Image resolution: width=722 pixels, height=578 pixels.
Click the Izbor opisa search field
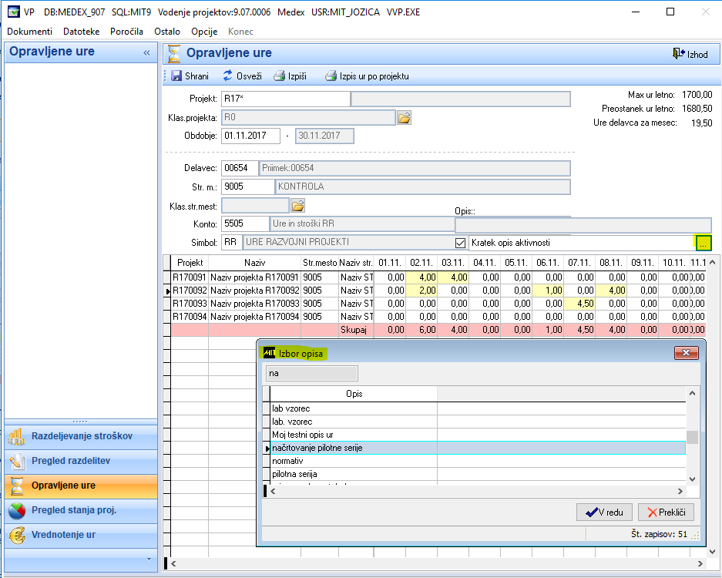[311, 374]
